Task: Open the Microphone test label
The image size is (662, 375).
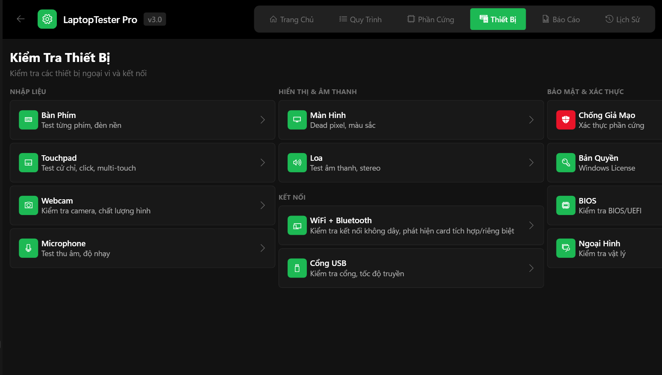Action: 64,243
